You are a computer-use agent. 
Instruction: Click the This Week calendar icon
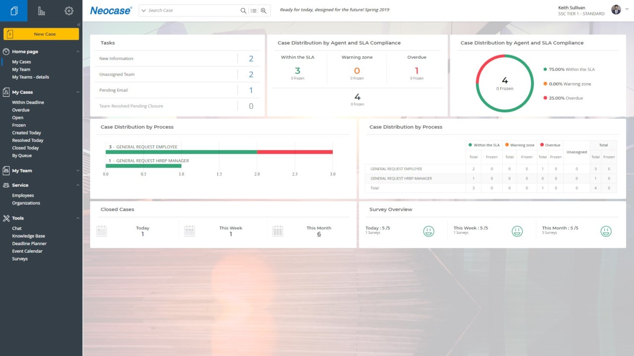click(x=189, y=231)
